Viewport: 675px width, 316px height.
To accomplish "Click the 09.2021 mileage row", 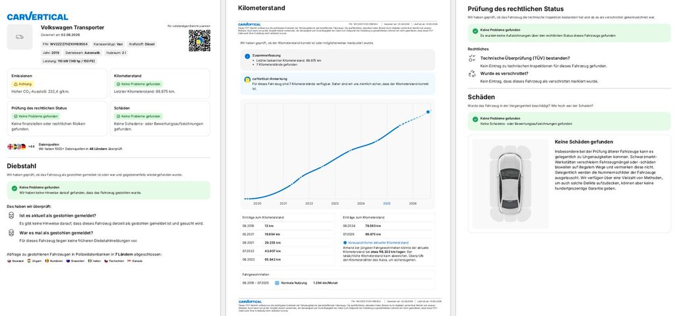I will pyautogui.click(x=287, y=242).
